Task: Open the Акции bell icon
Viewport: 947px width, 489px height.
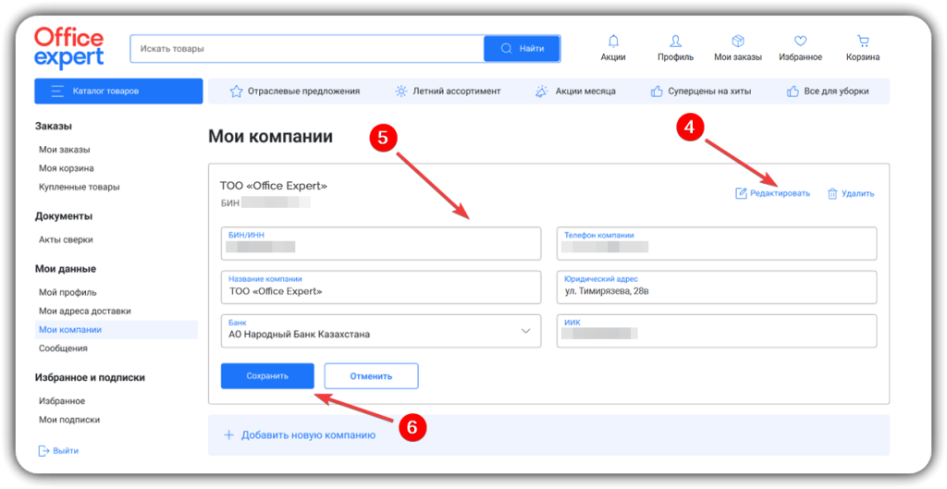Action: click(x=613, y=42)
